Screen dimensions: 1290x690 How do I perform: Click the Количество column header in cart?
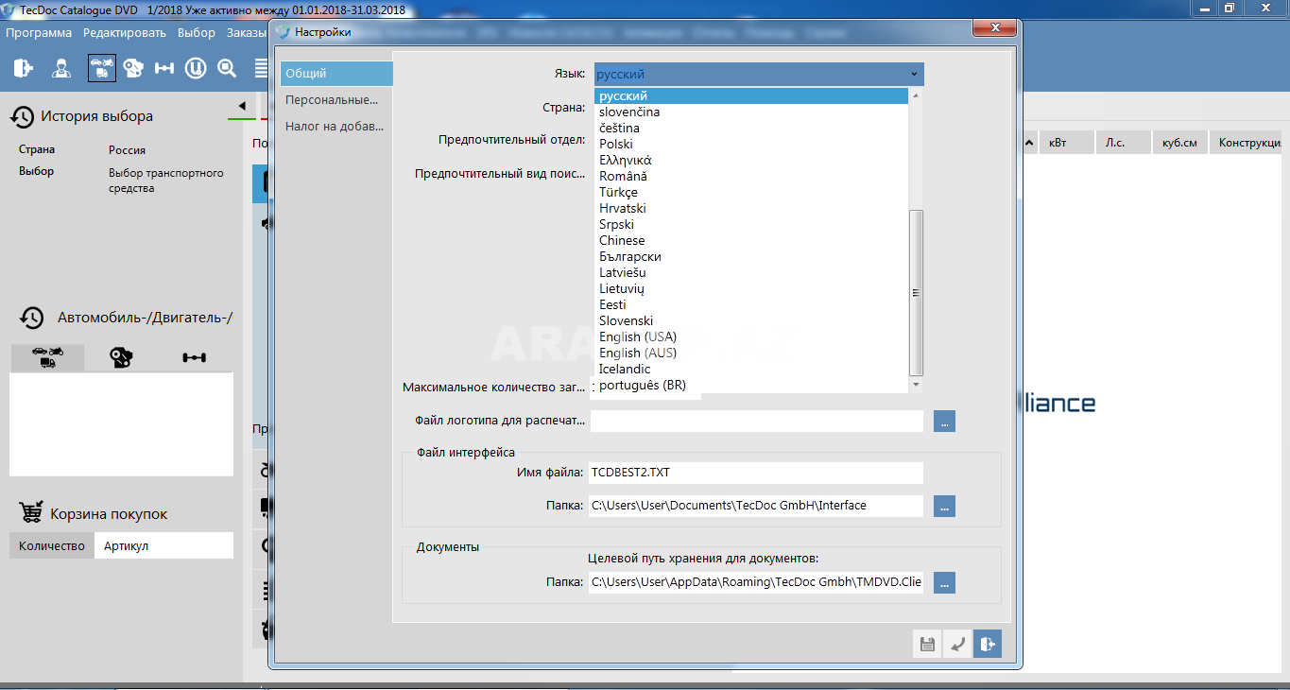pos(52,545)
